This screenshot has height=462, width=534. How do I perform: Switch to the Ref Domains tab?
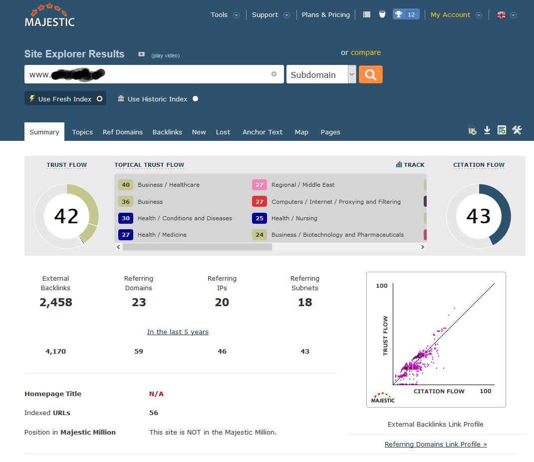point(123,132)
